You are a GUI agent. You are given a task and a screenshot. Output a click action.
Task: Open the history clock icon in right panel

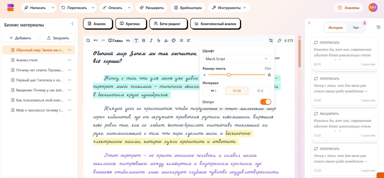[379, 27]
